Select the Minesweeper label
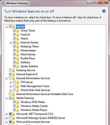This screenshot has height=125, width=110. pos(28,51)
